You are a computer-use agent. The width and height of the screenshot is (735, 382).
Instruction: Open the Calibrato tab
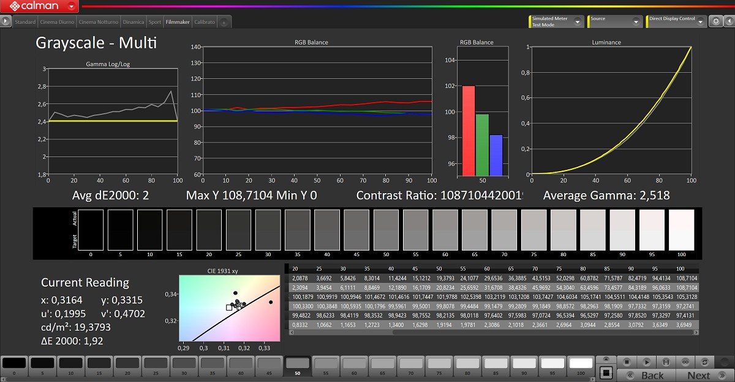point(205,22)
